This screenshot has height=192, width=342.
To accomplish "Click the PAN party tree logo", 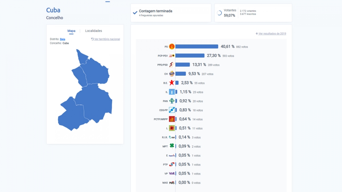I will click(x=172, y=101).
